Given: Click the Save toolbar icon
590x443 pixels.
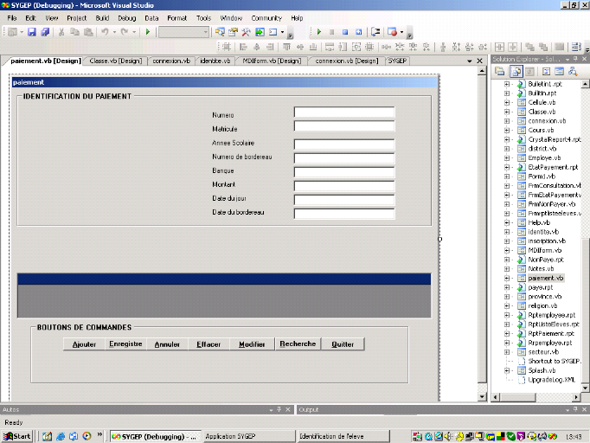Looking at the screenshot, I should (x=32, y=32).
